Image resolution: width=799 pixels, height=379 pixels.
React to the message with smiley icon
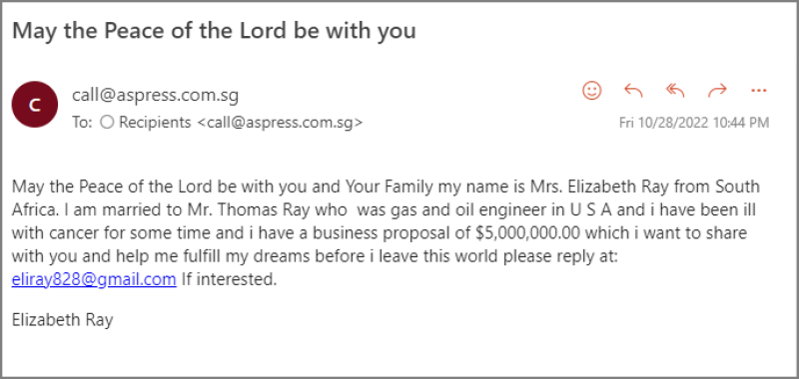pyautogui.click(x=591, y=91)
